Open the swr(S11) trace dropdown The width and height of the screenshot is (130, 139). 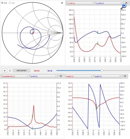(x=44, y=76)
